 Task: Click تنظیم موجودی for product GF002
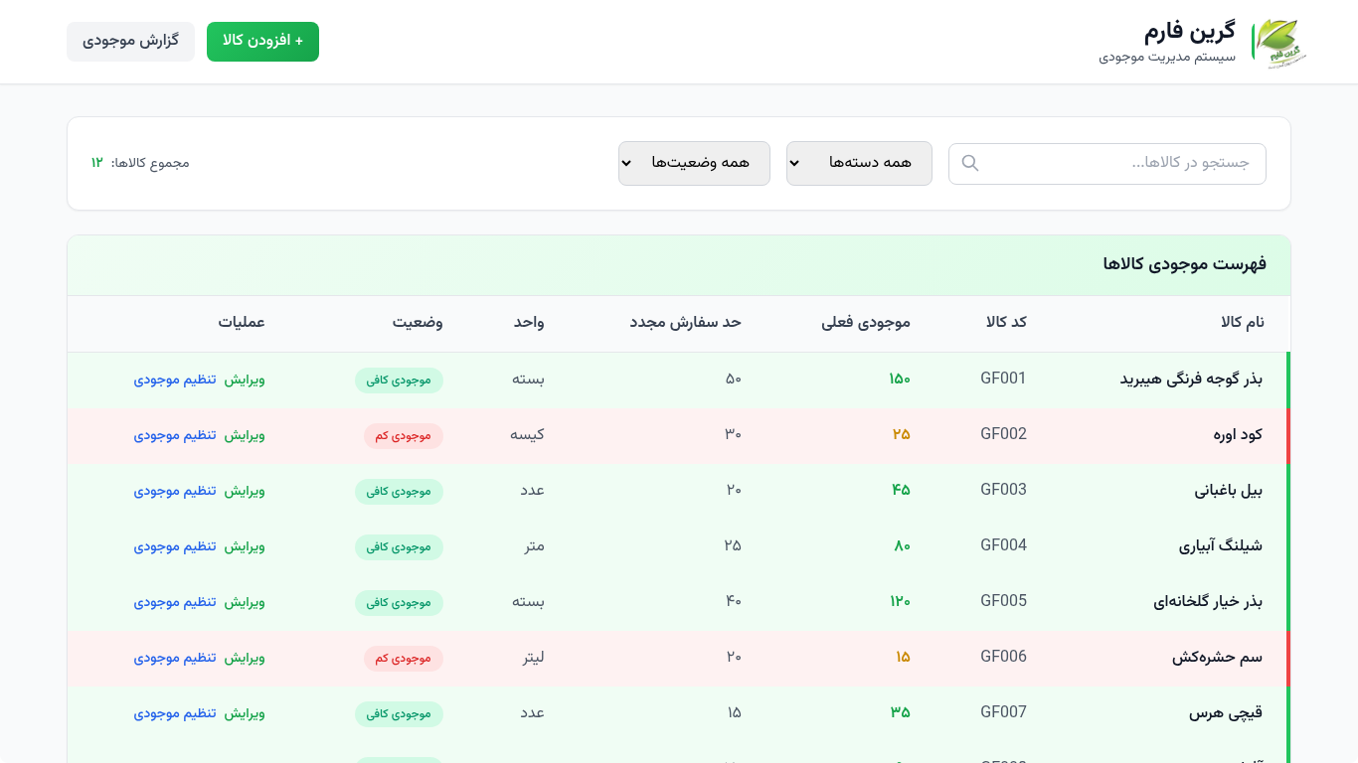175,435
